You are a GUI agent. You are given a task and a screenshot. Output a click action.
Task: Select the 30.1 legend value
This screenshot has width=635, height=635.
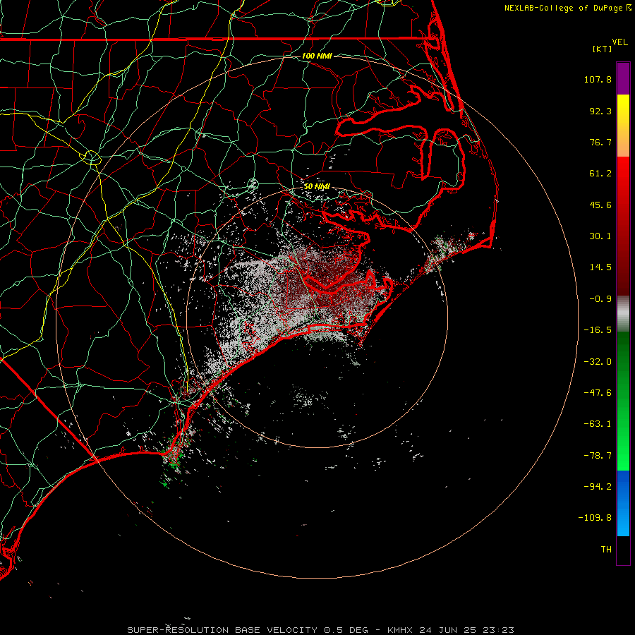tap(600, 236)
